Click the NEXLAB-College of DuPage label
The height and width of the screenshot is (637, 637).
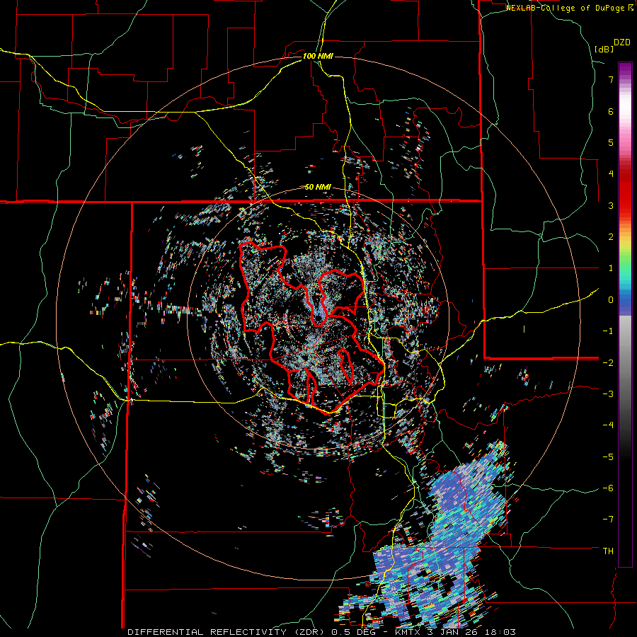[569, 8]
